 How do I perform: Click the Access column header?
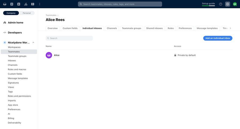click(177, 46)
